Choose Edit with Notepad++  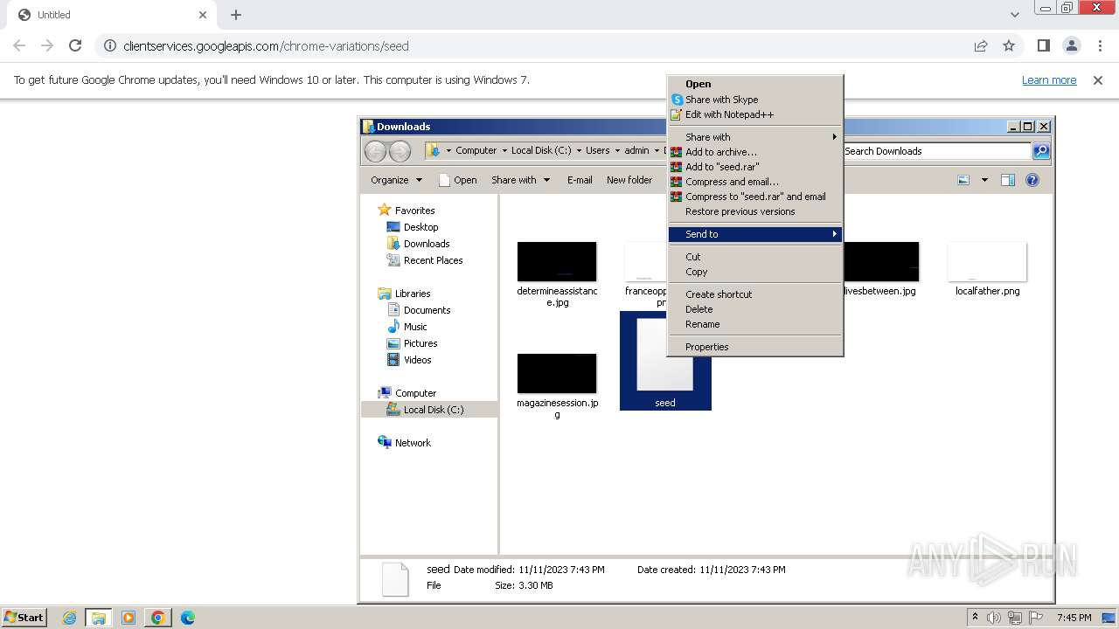(x=755, y=114)
